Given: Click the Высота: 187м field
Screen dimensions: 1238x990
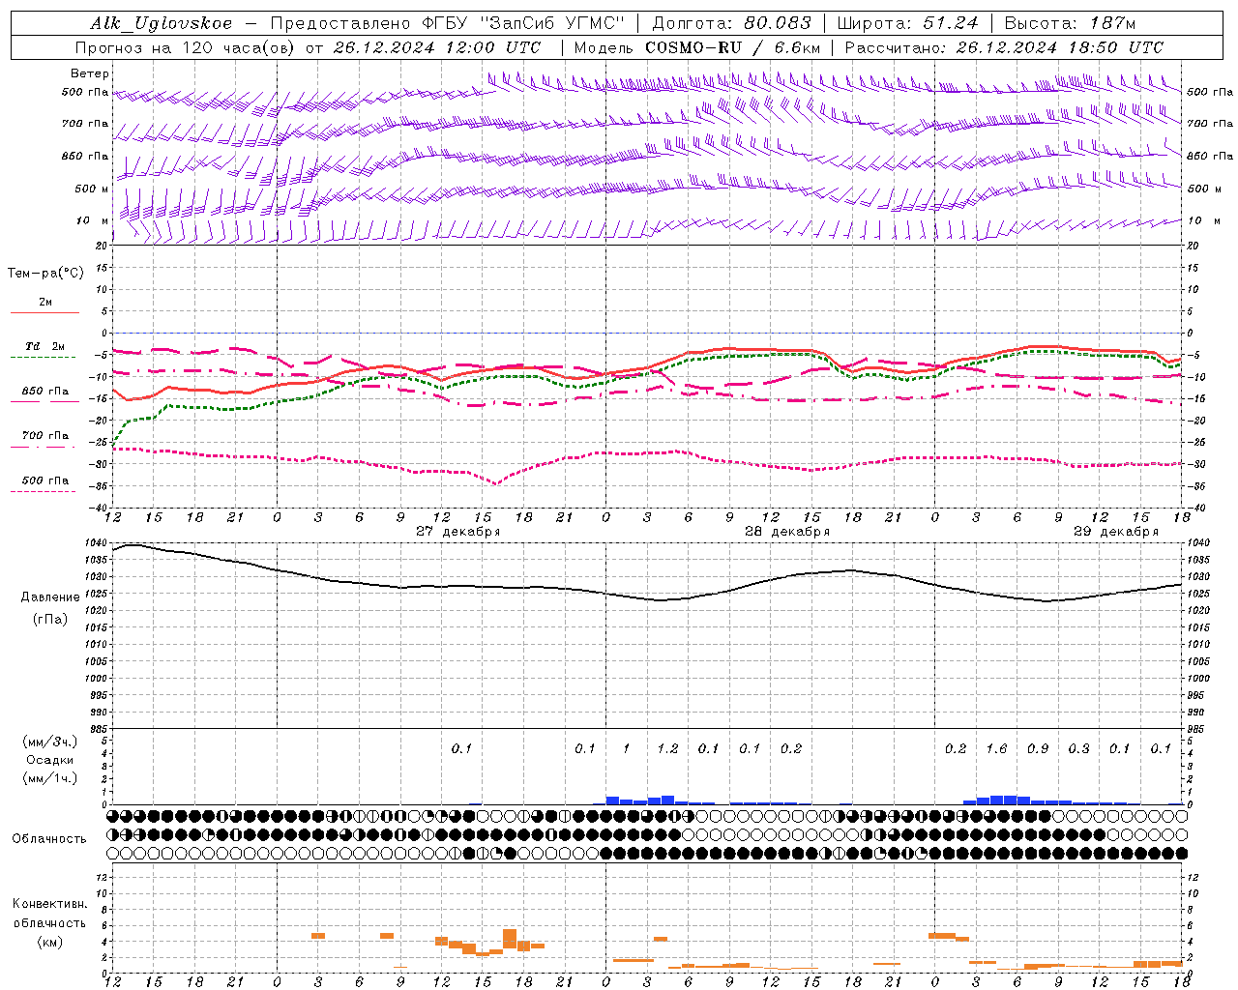Looking at the screenshot, I should coord(1070,23).
